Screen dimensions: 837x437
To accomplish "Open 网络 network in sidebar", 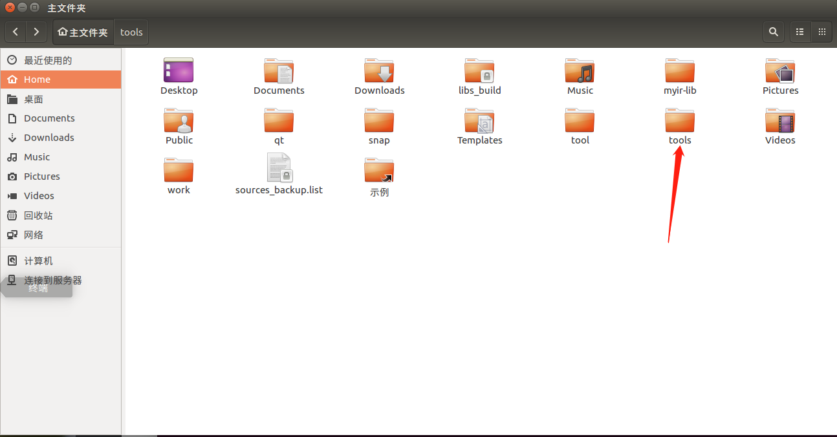I will [x=61, y=235].
